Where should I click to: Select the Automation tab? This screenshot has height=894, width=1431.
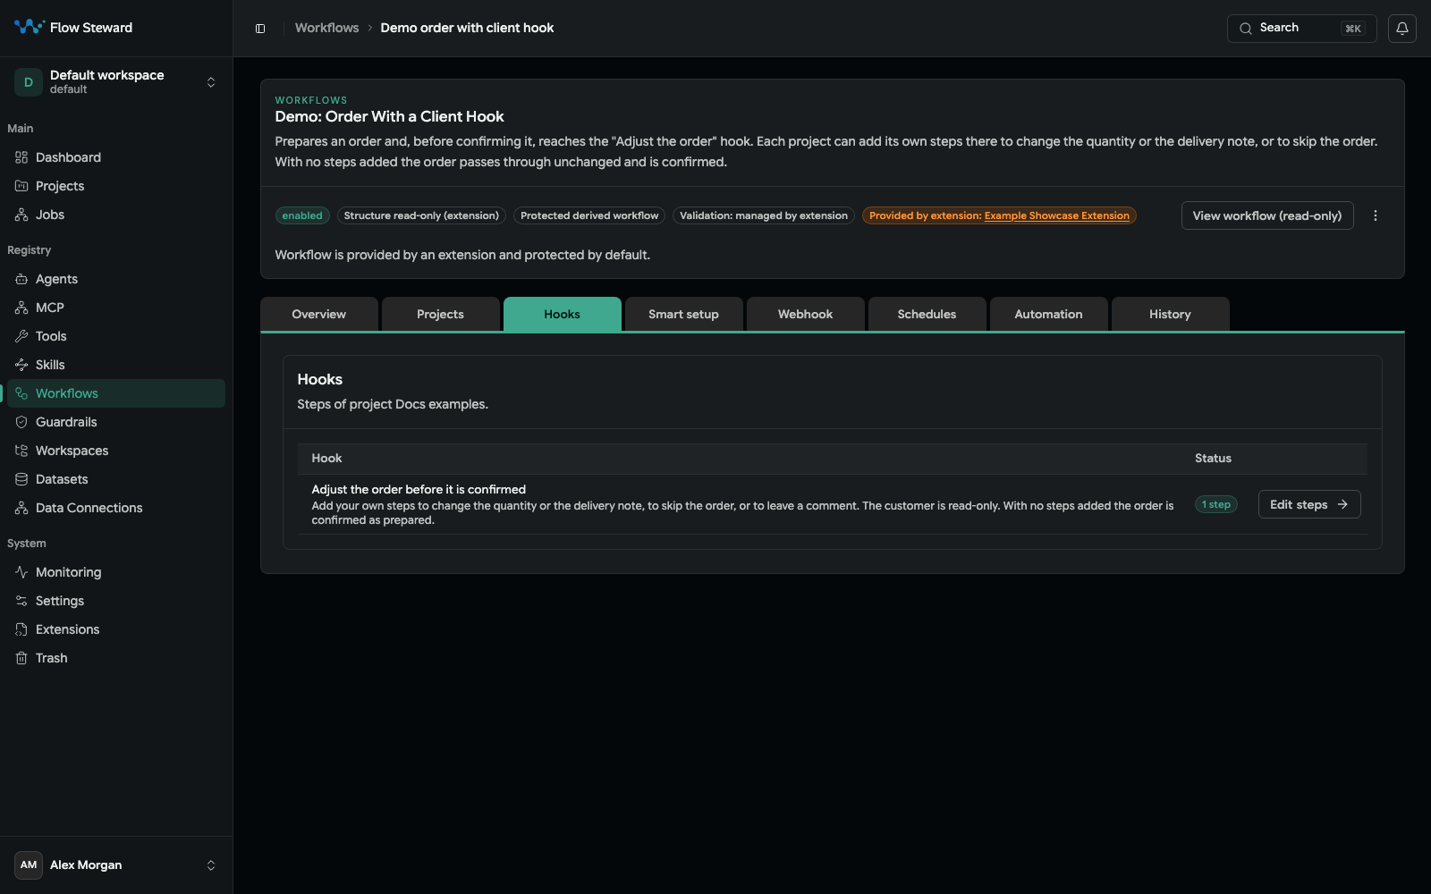[1048, 314]
